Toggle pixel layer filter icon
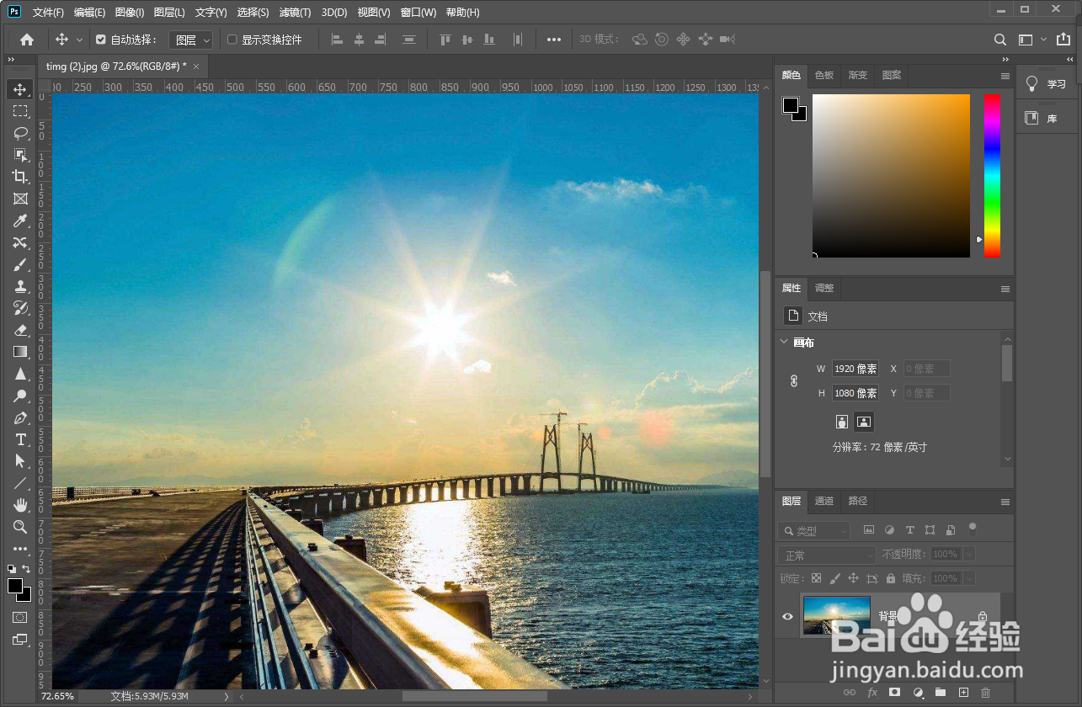The width and height of the screenshot is (1082, 707). (869, 530)
